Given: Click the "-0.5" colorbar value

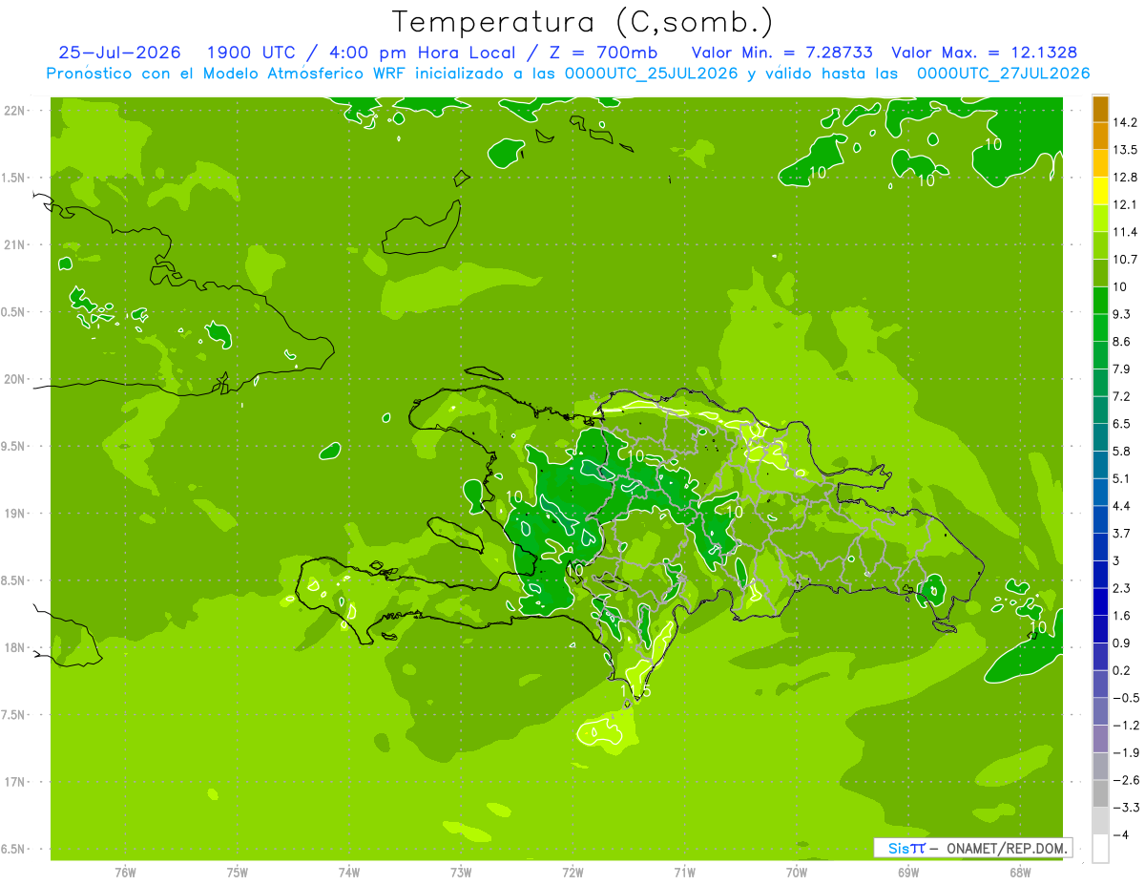Looking at the screenshot, I should click(x=1125, y=698).
